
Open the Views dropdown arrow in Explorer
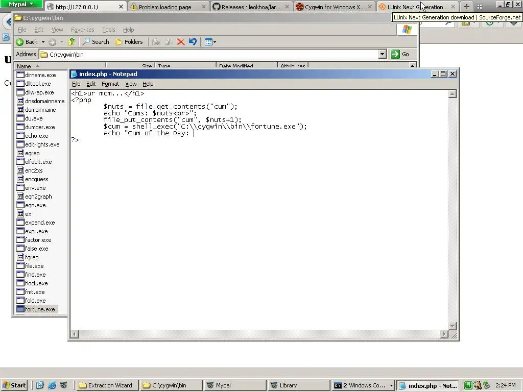[x=215, y=42]
